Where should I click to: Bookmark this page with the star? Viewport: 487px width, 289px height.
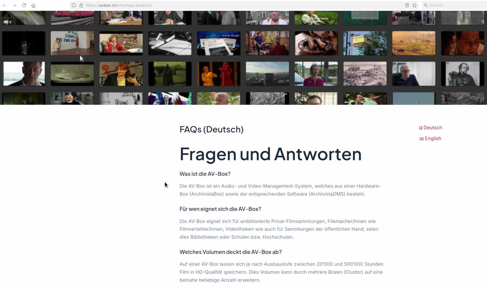[415, 5]
